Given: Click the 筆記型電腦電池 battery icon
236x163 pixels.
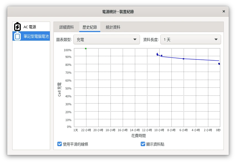Looking at the screenshot, I should pos(17,36).
